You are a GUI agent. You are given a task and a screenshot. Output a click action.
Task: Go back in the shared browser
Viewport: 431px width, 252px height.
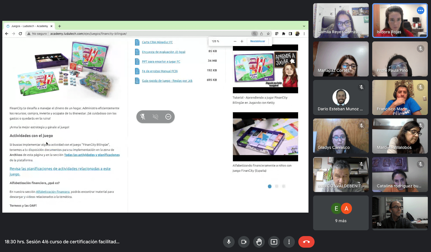(x=7, y=34)
